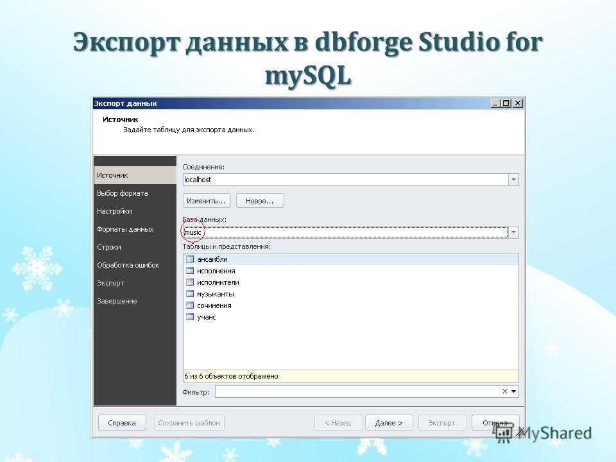Select the ансамбли table row
This screenshot has width=616, height=462.
pyautogui.click(x=351, y=259)
